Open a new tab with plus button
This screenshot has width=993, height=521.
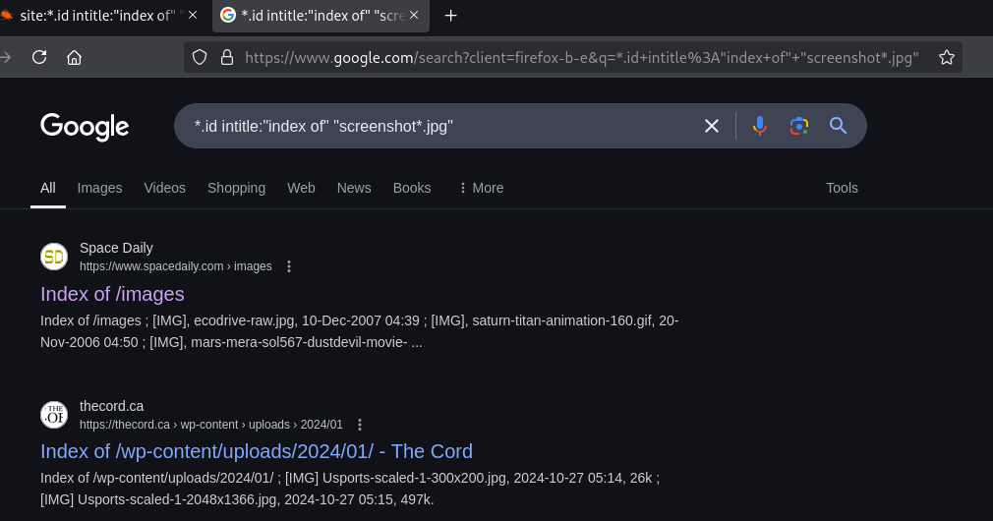click(x=451, y=15)
